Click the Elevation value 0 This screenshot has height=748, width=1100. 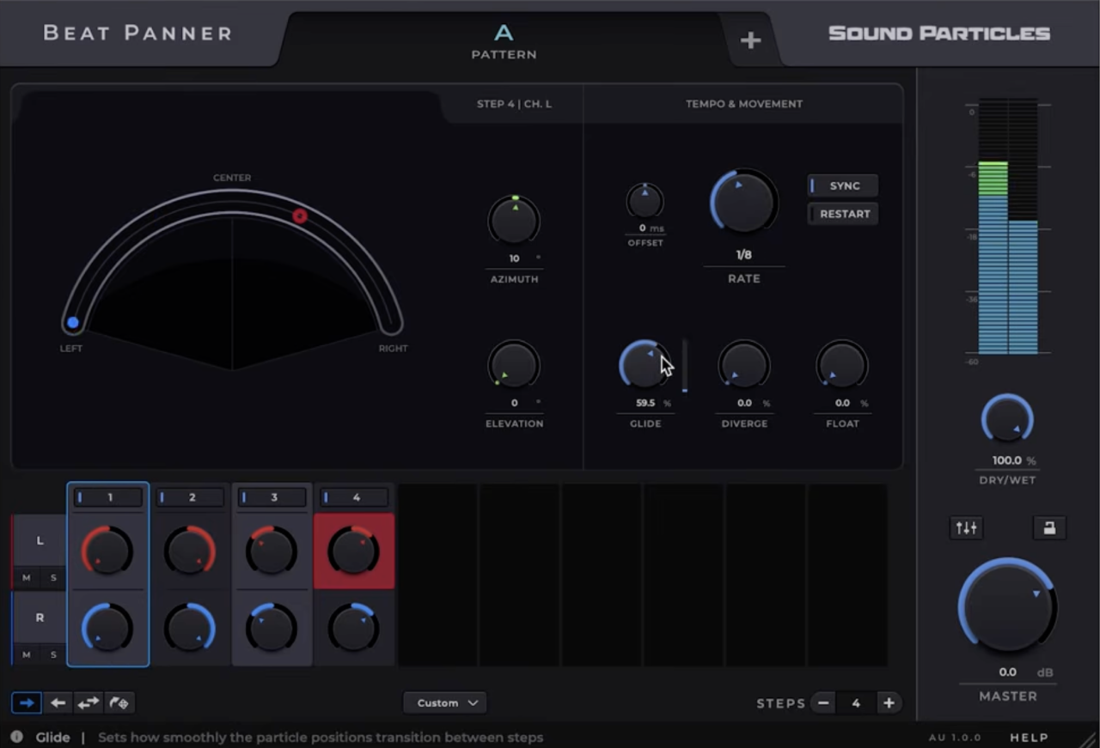click(514, 403)
